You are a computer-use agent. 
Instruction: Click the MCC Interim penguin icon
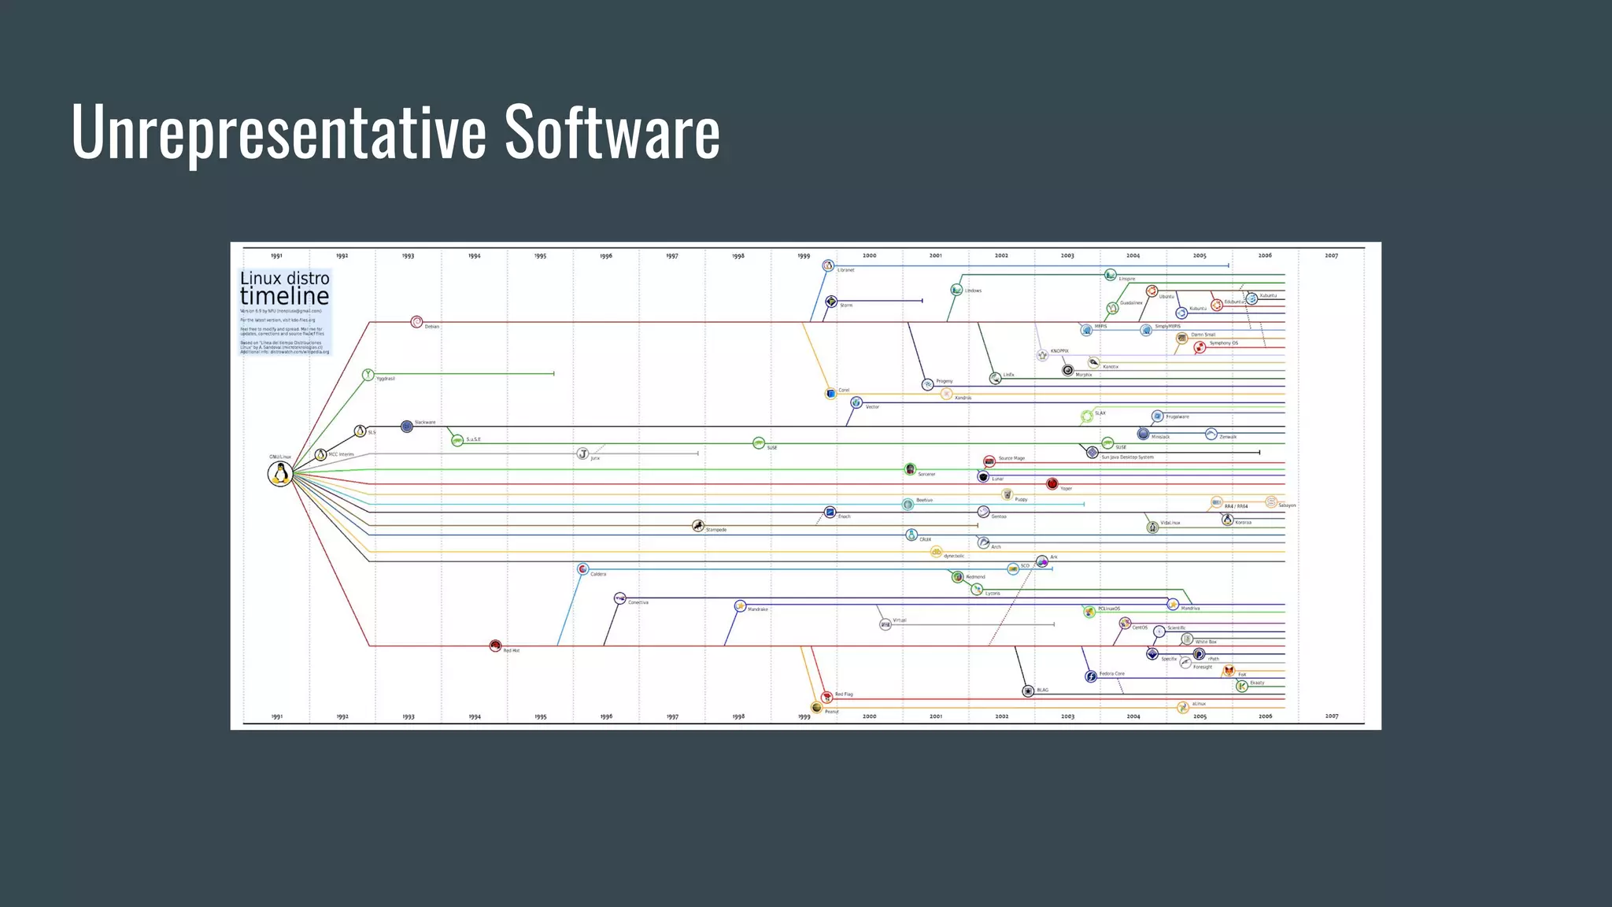pos(320,454)
